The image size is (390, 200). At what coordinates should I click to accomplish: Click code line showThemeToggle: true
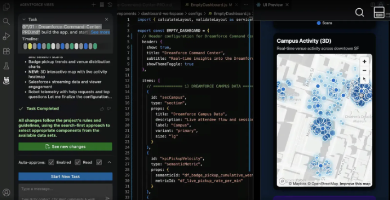click(170, 64)
